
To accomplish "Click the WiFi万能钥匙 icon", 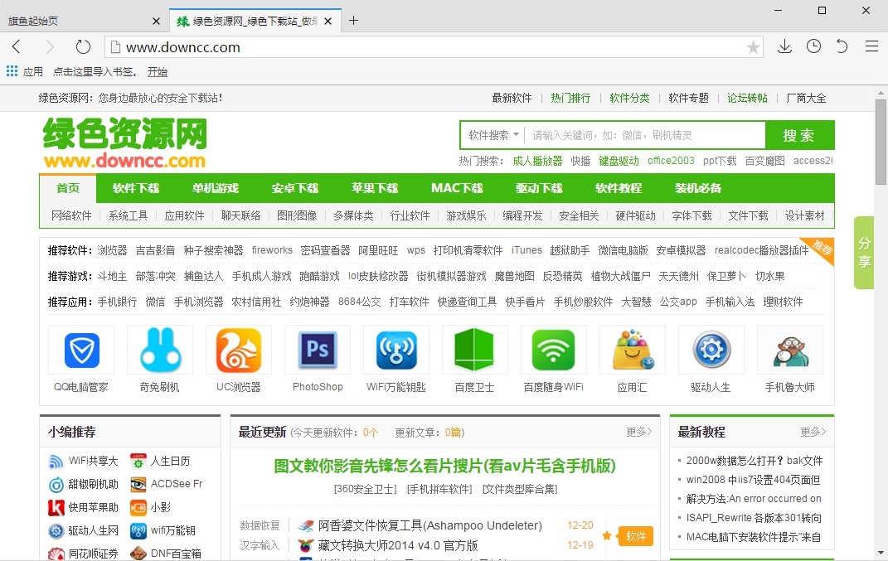I will pyautogui.click(x=395, y=349).
